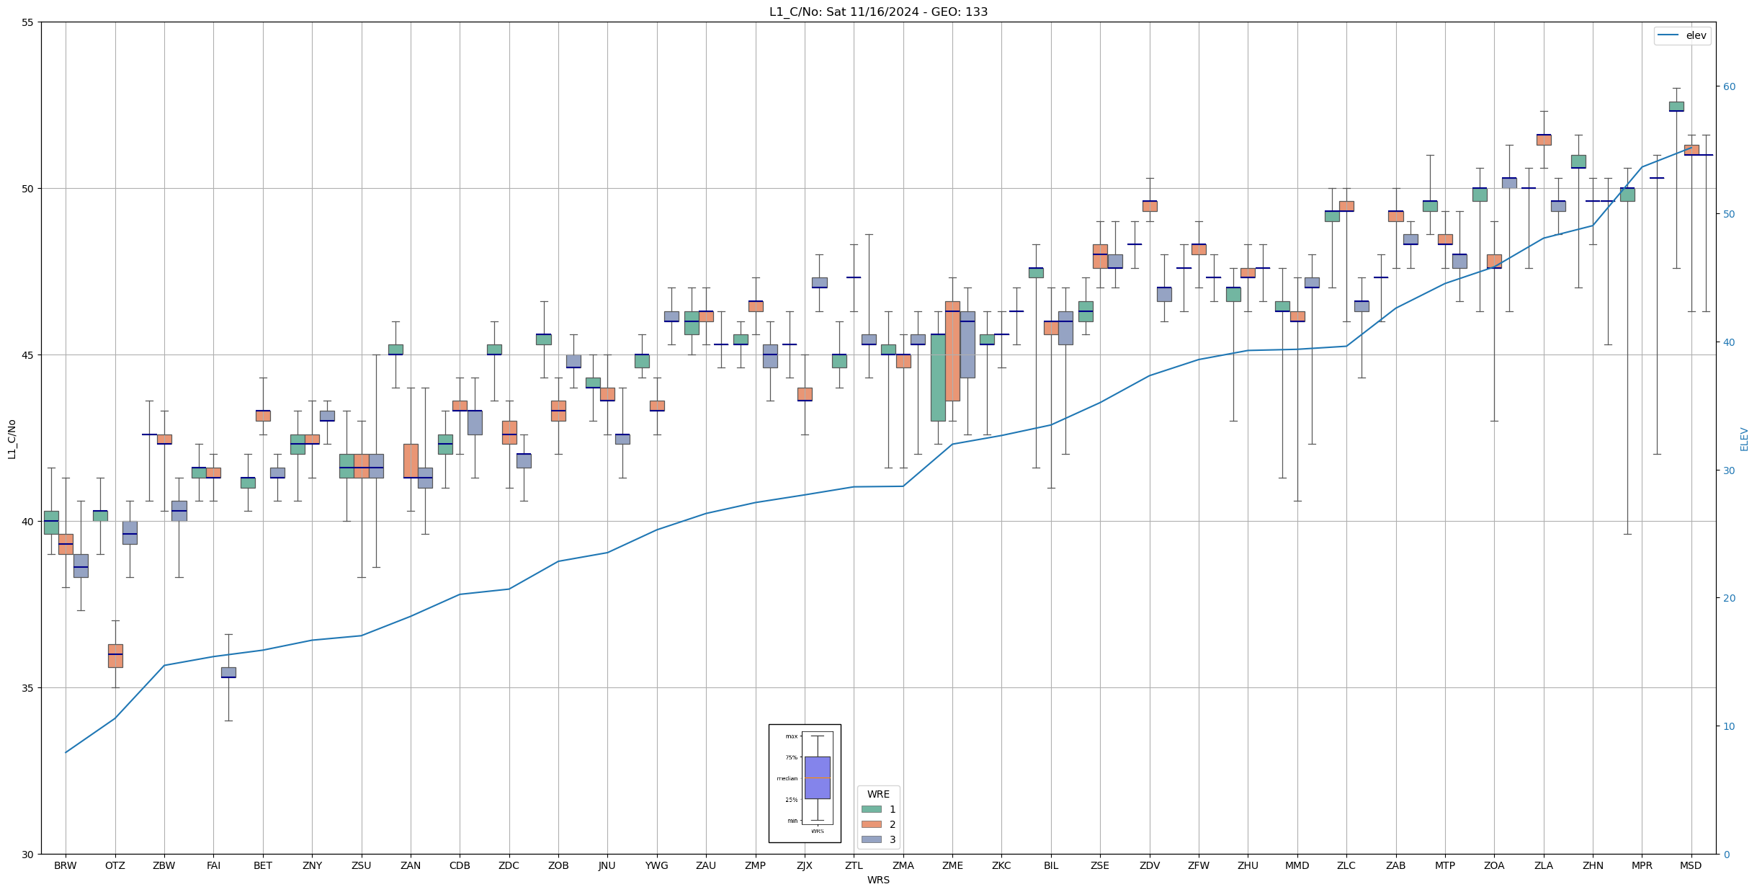Click the boxplot explanation inset thumbnail

(x=805, y=783)
